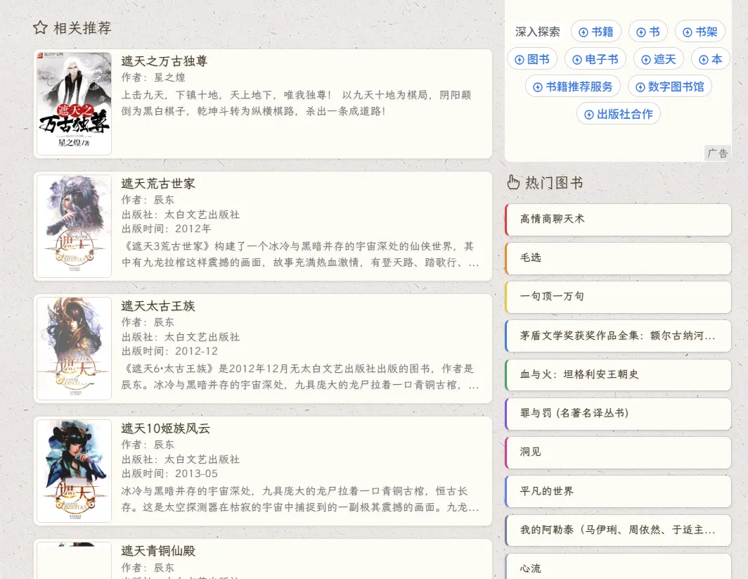The height and width of the screenshot is (579, 748).
Task: Open the 数字图书馆 tag label
Action: click(676, 87)
